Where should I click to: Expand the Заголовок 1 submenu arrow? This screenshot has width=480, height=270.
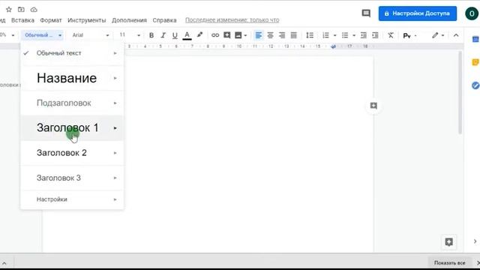coord(115,128)
